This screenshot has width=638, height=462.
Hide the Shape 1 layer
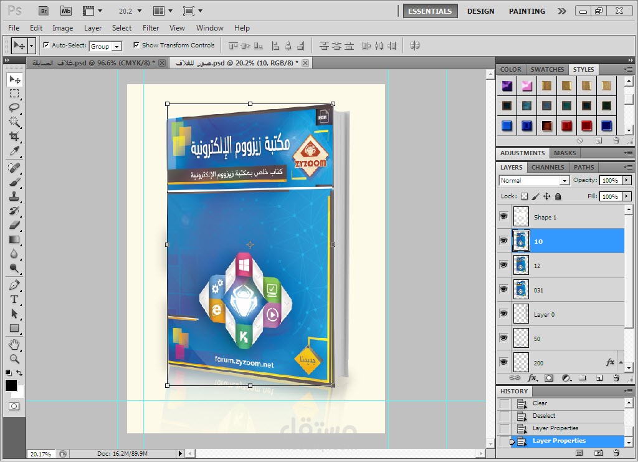(x=503, y=216)
